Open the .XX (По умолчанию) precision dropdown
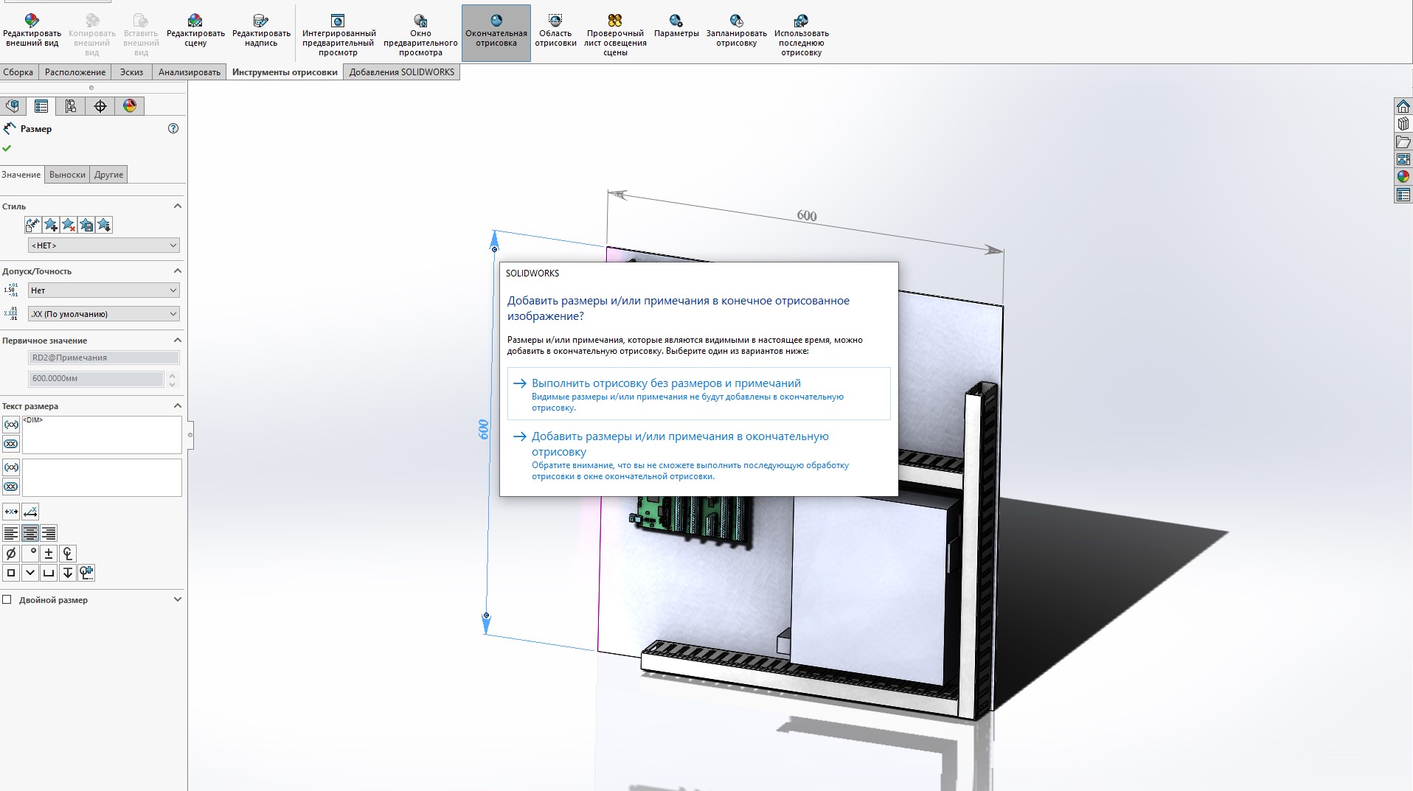 tap(103, 314)
